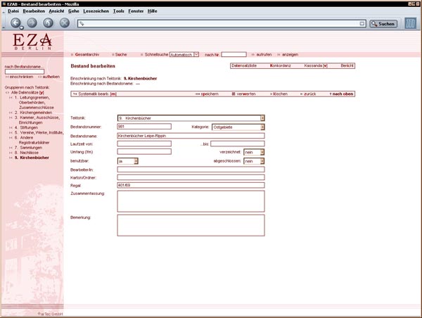The image size is (422, 318).
Task: Open the Ansicht menu
Action: pos(56,11)
